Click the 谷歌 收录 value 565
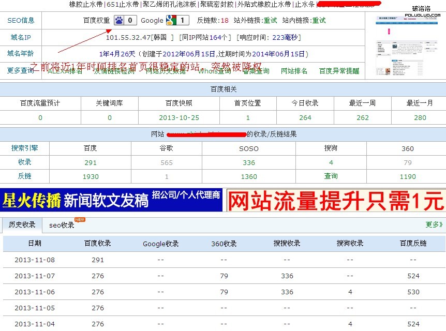Viewport: 446px width, 331px height. point(167,163)
